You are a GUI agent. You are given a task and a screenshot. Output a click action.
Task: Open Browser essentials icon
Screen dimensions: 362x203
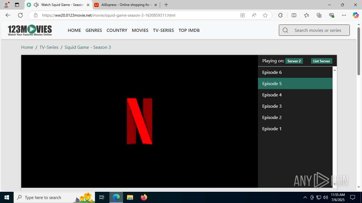(x=331, y=15)
